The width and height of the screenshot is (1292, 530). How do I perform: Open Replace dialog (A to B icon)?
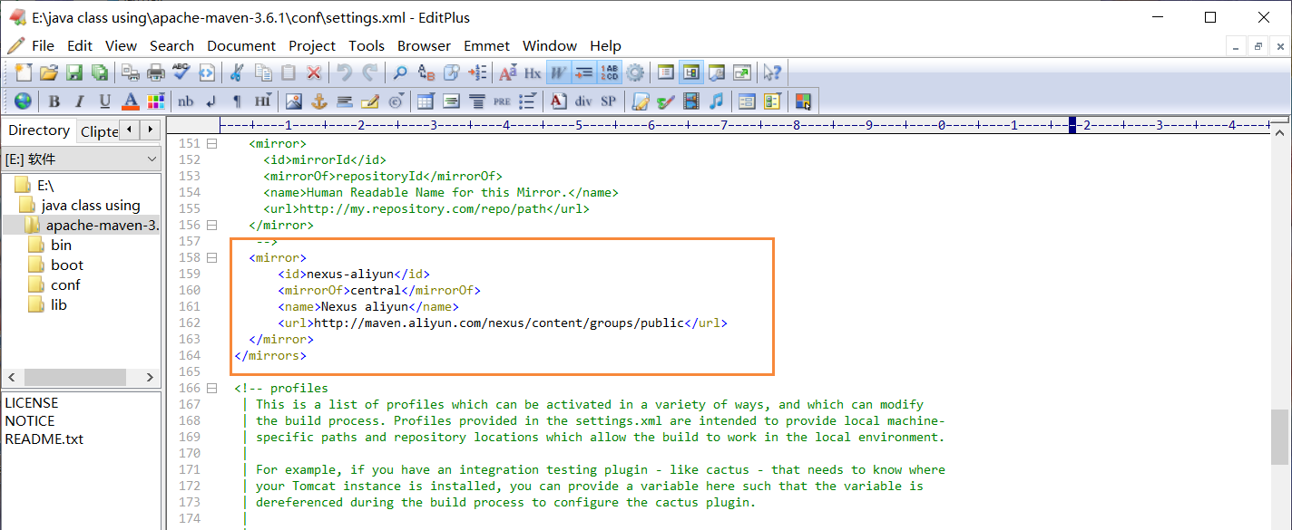[x=426, y=72]
